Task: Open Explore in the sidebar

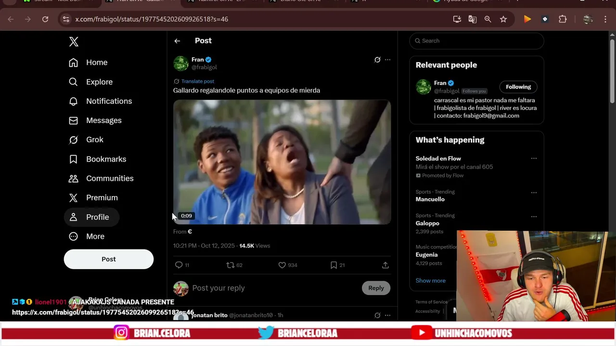Action: [90, 82]
